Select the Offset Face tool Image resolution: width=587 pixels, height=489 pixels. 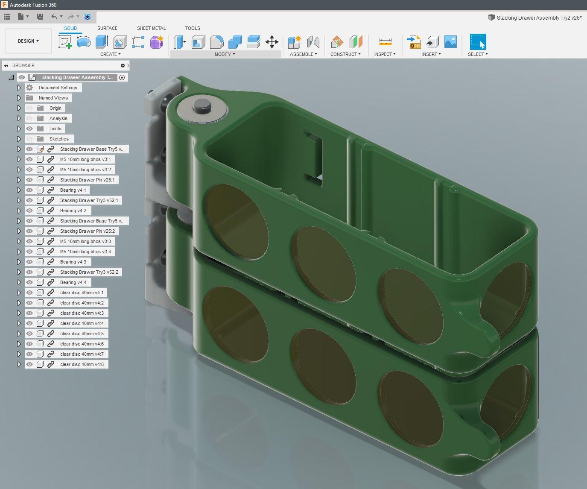(253, 42)
